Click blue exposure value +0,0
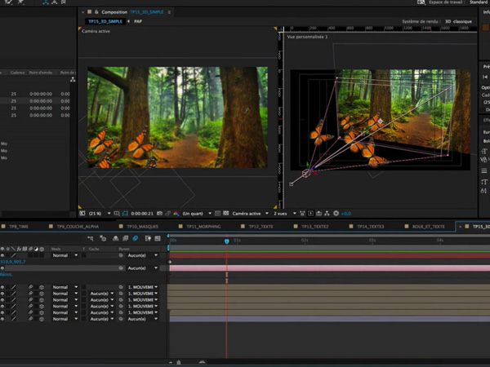The image size is (490, 367). pos(346,214)
